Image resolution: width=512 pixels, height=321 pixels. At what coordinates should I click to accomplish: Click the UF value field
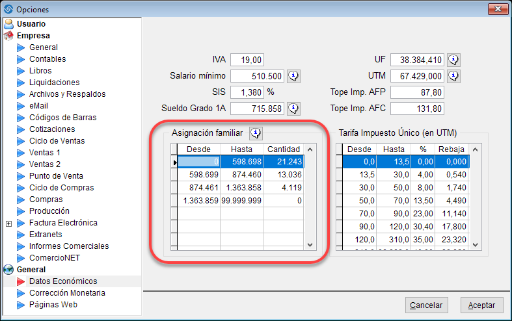(417, 60)
